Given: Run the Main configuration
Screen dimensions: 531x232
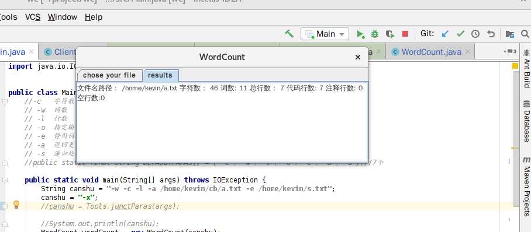Looking at the screenshot, I should (x=360, y=34).
